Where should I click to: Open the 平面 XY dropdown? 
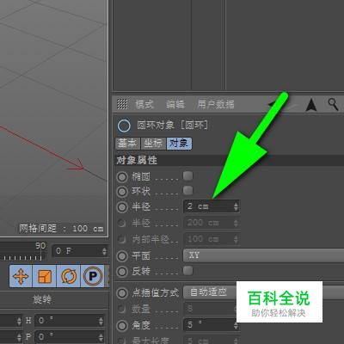263,255
